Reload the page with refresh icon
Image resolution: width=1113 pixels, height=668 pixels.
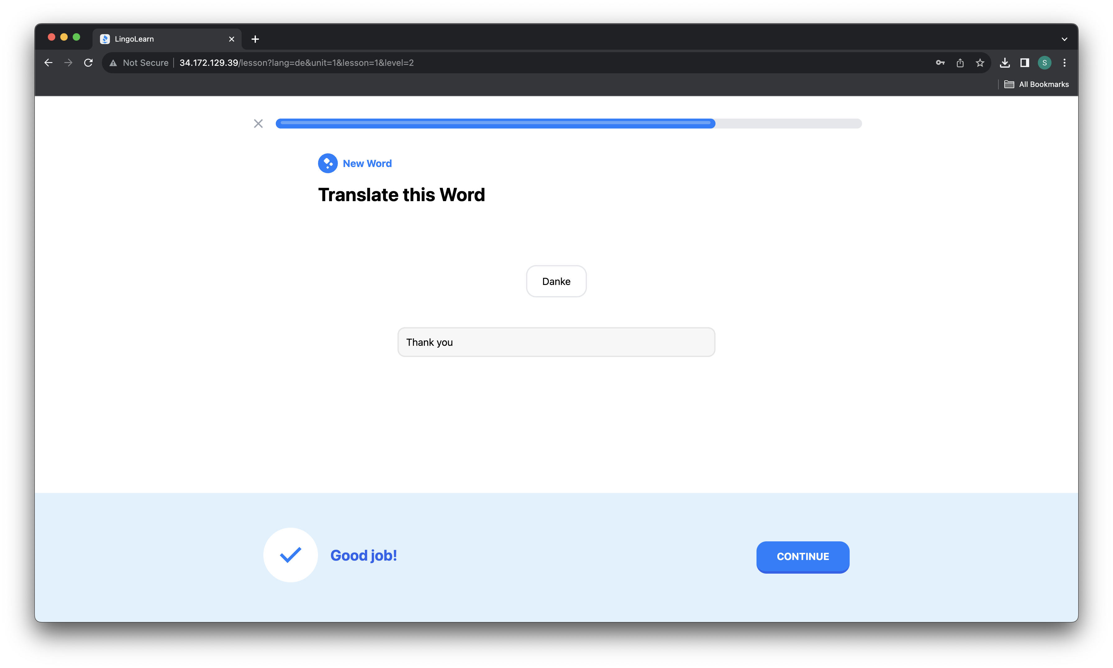(88, 63)
